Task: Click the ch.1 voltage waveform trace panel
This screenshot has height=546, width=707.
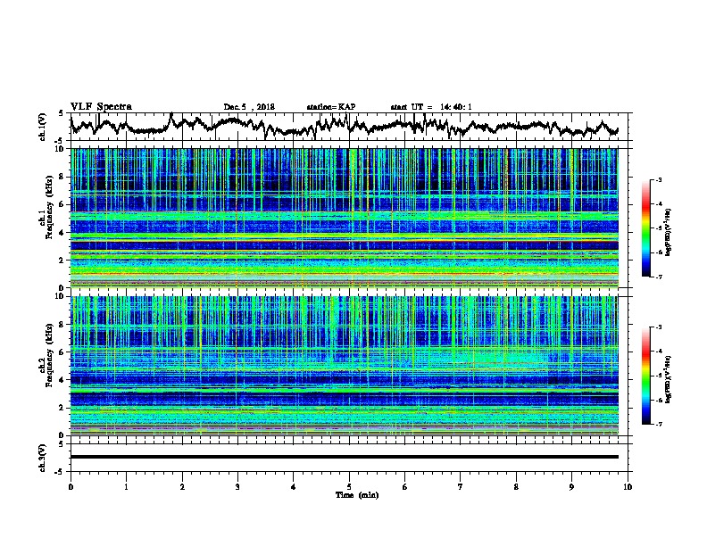Action: click(x=351, y=127)
